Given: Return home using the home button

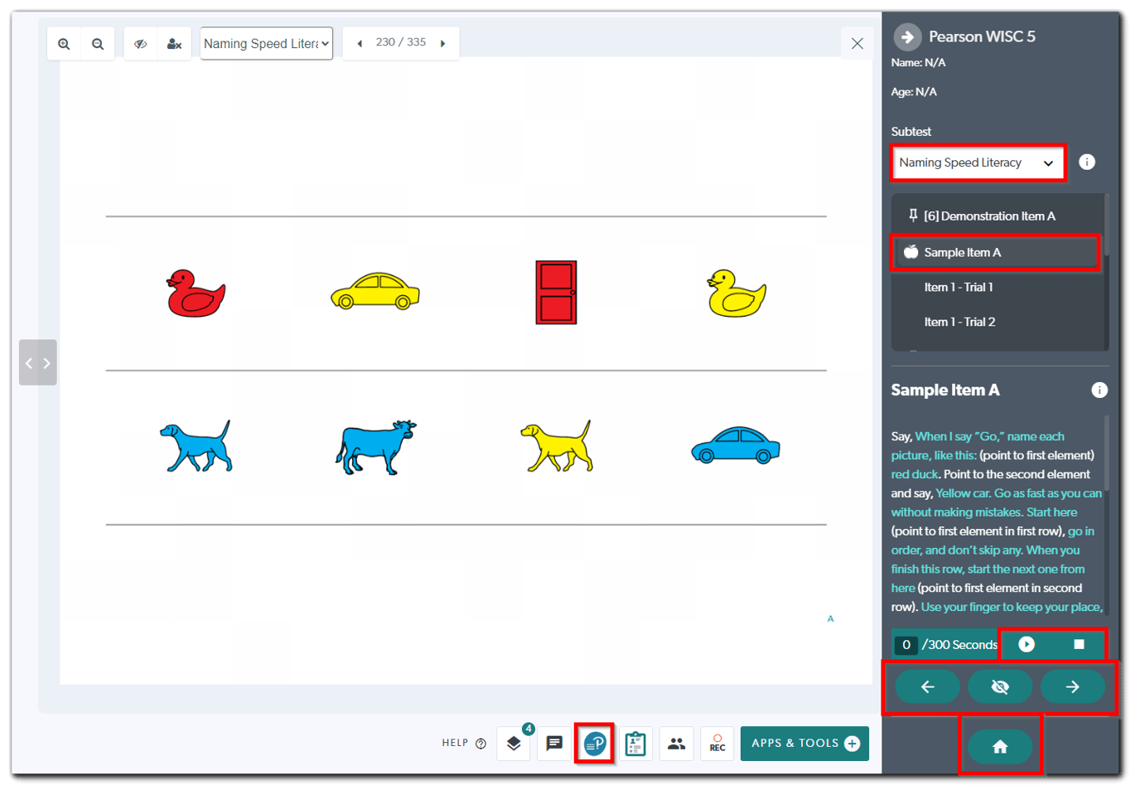Looking at the screenshot, I should [x=1000, y=746].
